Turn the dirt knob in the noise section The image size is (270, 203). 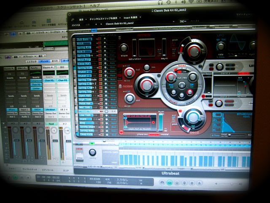(130, 99)
